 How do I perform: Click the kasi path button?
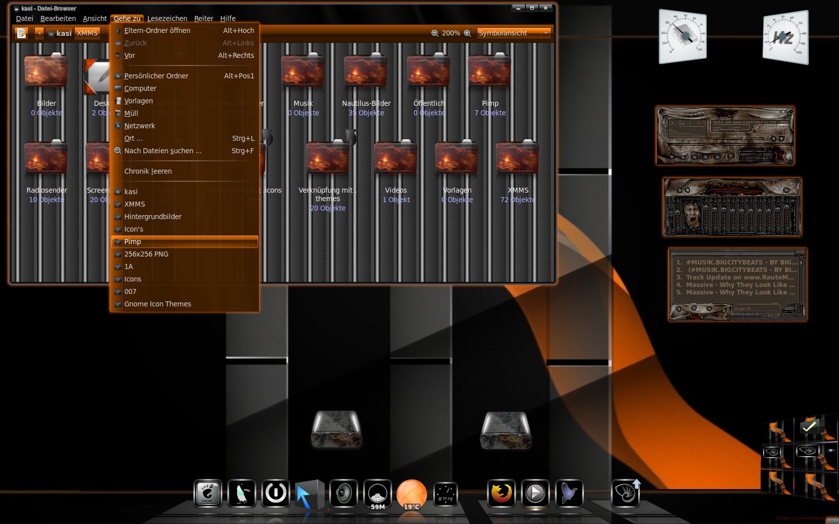pyautogui.click(x=60, y=33)
